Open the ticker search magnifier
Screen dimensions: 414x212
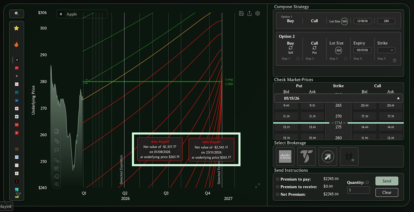click(x=16, y=13)
